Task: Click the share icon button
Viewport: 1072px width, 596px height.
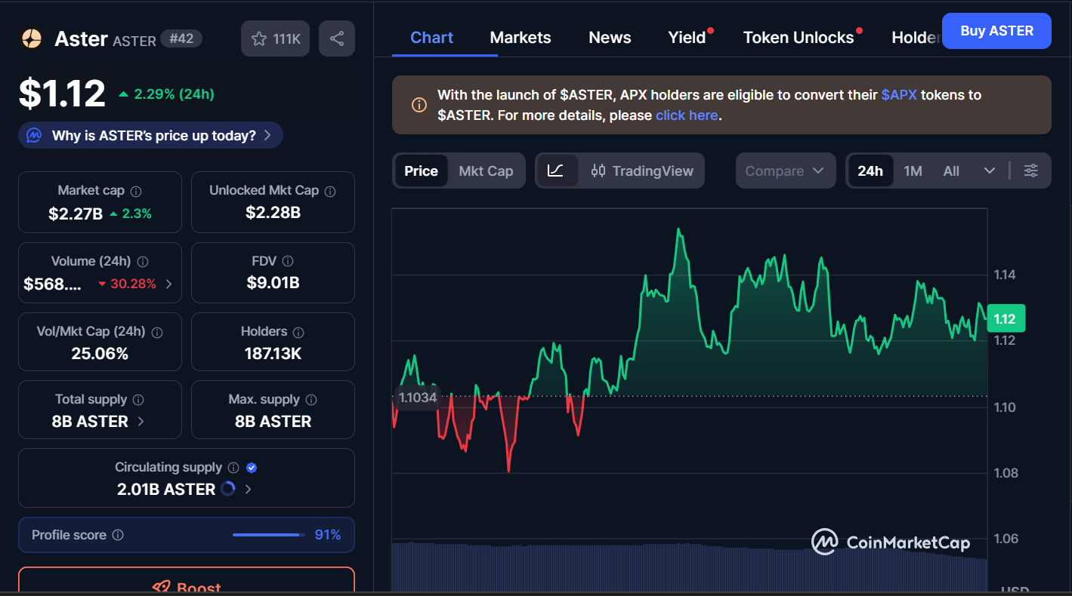Action: 337,38
